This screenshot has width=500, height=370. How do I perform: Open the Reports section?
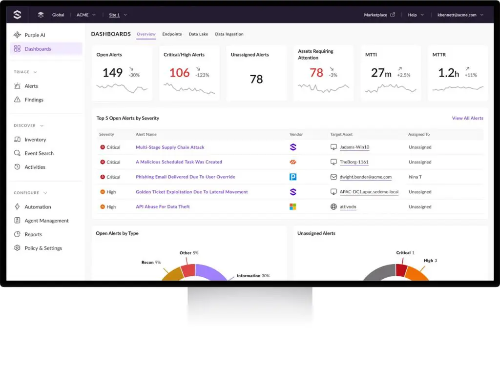[32, 234]
